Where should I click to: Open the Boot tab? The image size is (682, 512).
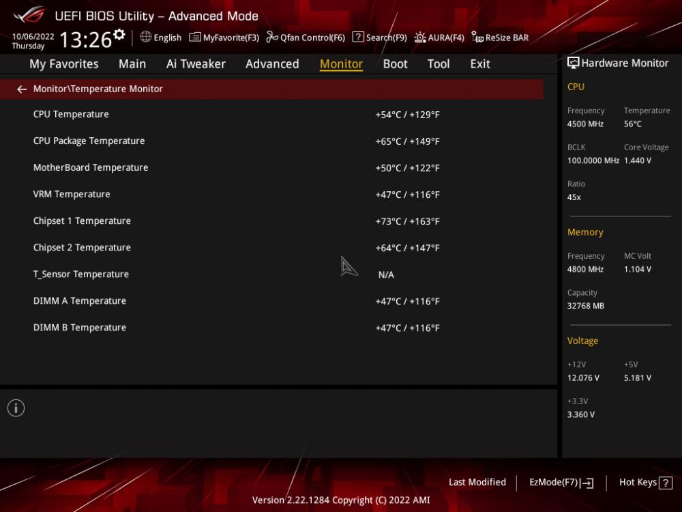[395, 64]
